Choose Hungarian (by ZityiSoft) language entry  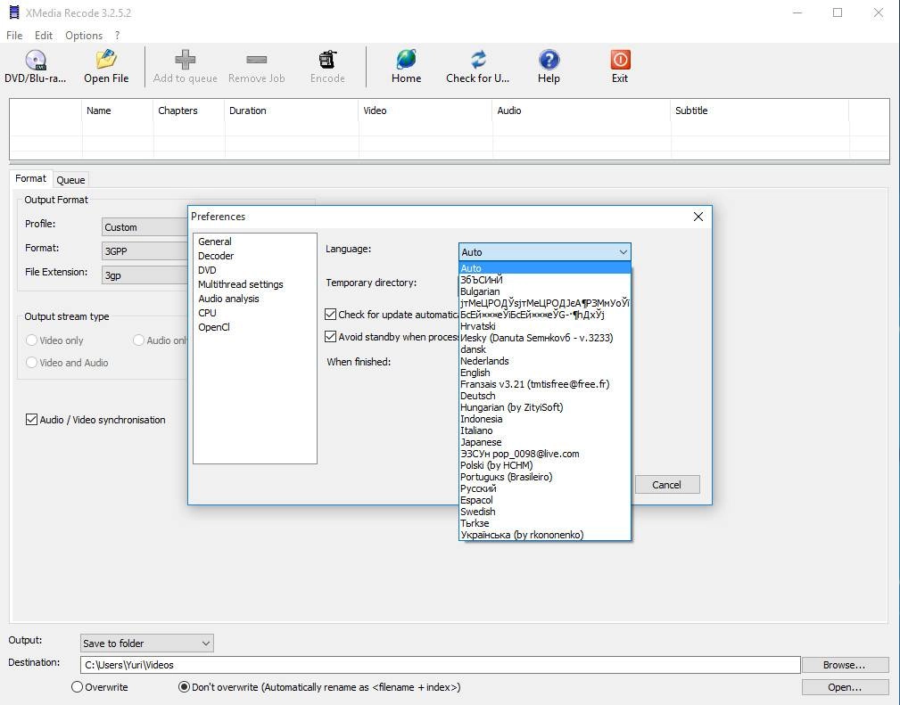coord(545,407)
